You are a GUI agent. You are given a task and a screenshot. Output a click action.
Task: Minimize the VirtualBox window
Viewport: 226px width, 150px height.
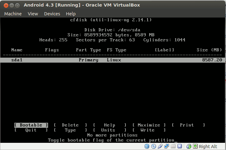(12, 6)
